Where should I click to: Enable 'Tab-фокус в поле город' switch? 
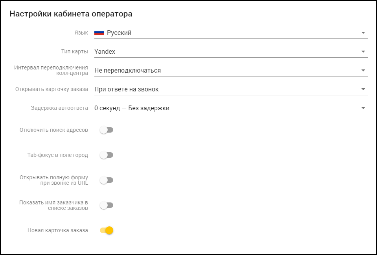107,155
